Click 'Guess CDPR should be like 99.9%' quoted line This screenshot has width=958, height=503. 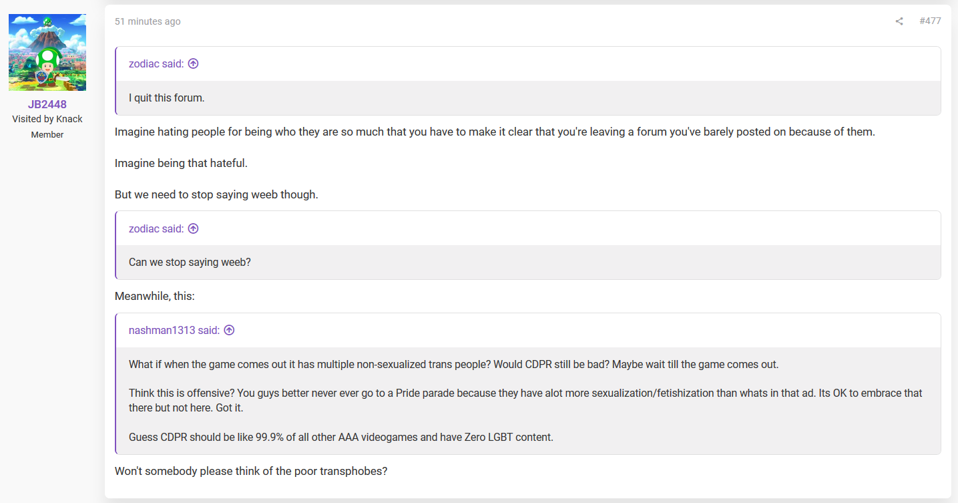[341, 438]
